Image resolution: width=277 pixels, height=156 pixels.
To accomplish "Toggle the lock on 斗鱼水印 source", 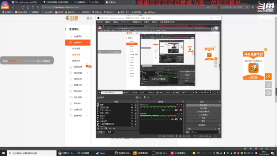I will (135, 121).
